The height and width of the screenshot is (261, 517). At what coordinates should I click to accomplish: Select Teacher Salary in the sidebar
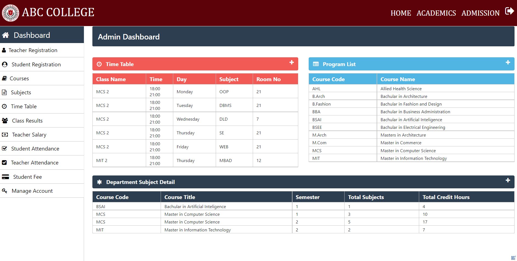pos(29,135)
